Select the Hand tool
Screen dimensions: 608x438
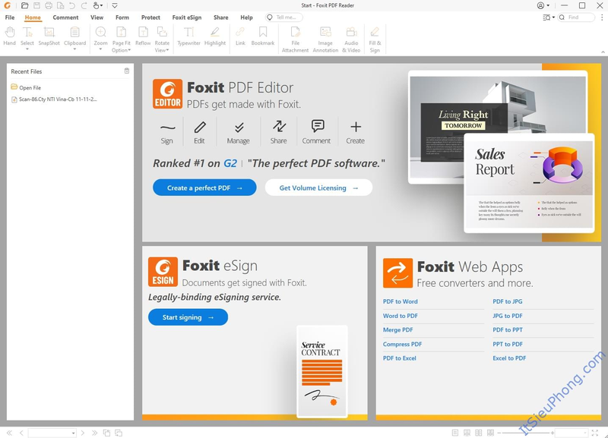click(x=9, y=36)
